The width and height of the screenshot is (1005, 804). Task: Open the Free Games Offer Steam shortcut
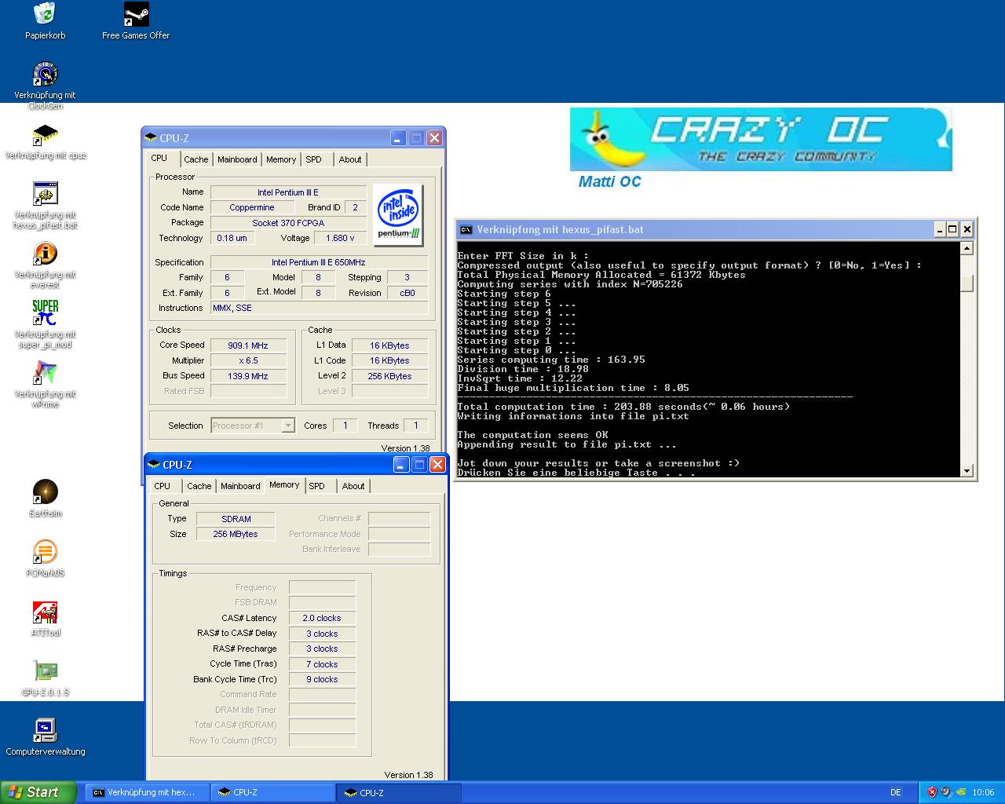(x=136, y=14)
